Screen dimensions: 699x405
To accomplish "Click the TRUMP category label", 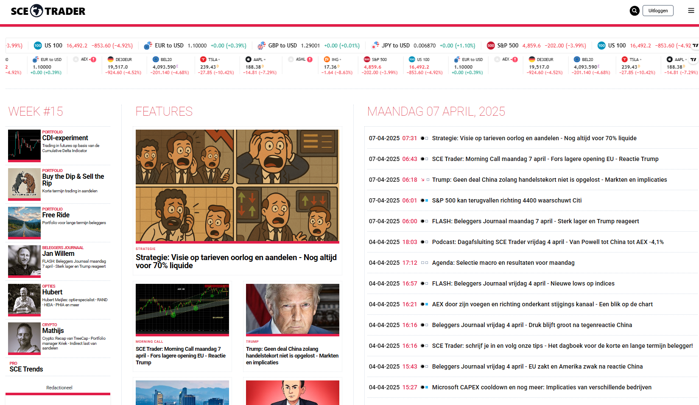I will (x=252, y=341).
